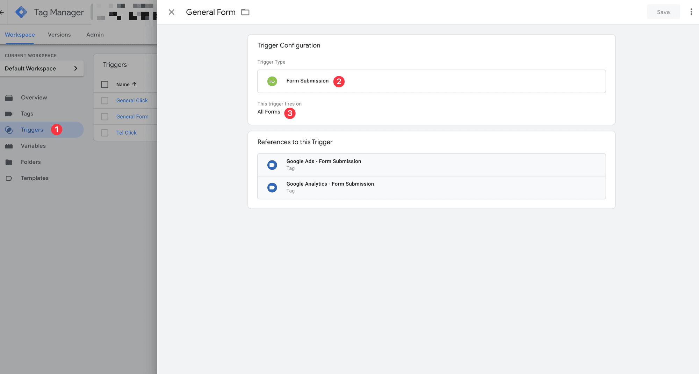This screenshot has width=699, height=374.
Task: Click the Folders icon in the sidebar
Action: (9, 162)
